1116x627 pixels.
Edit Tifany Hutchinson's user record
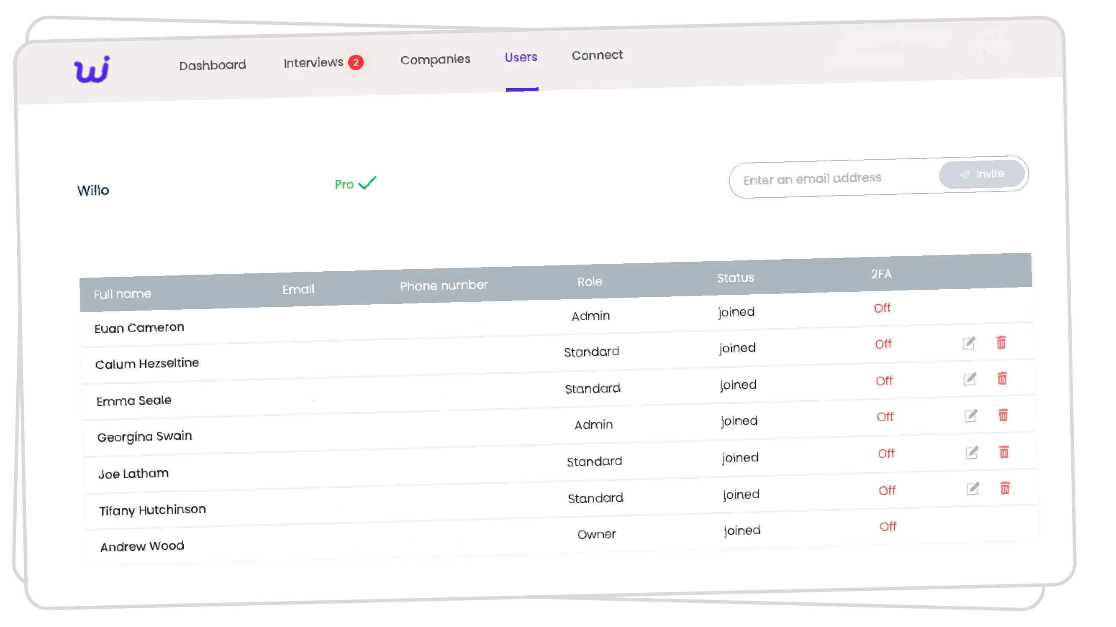click(x=972, y=489)
